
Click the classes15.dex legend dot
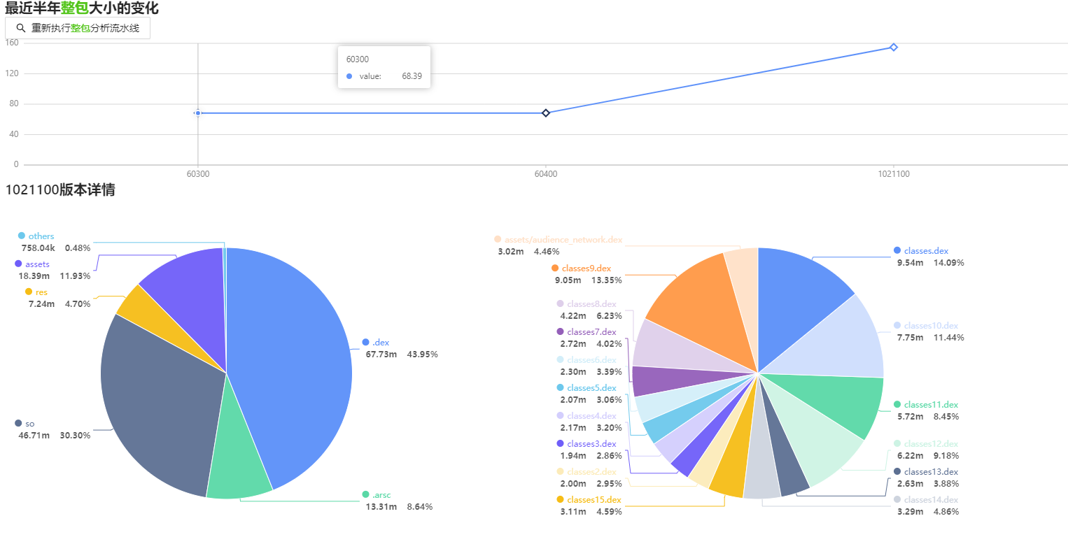(561, 499)
